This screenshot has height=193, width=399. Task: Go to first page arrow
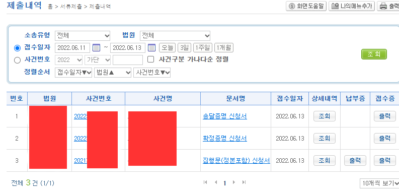(205, 182)
